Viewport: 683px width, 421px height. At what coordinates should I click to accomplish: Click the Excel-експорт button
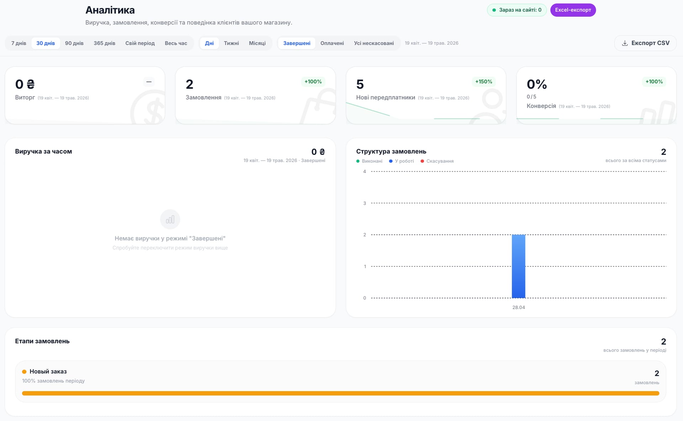573,10
